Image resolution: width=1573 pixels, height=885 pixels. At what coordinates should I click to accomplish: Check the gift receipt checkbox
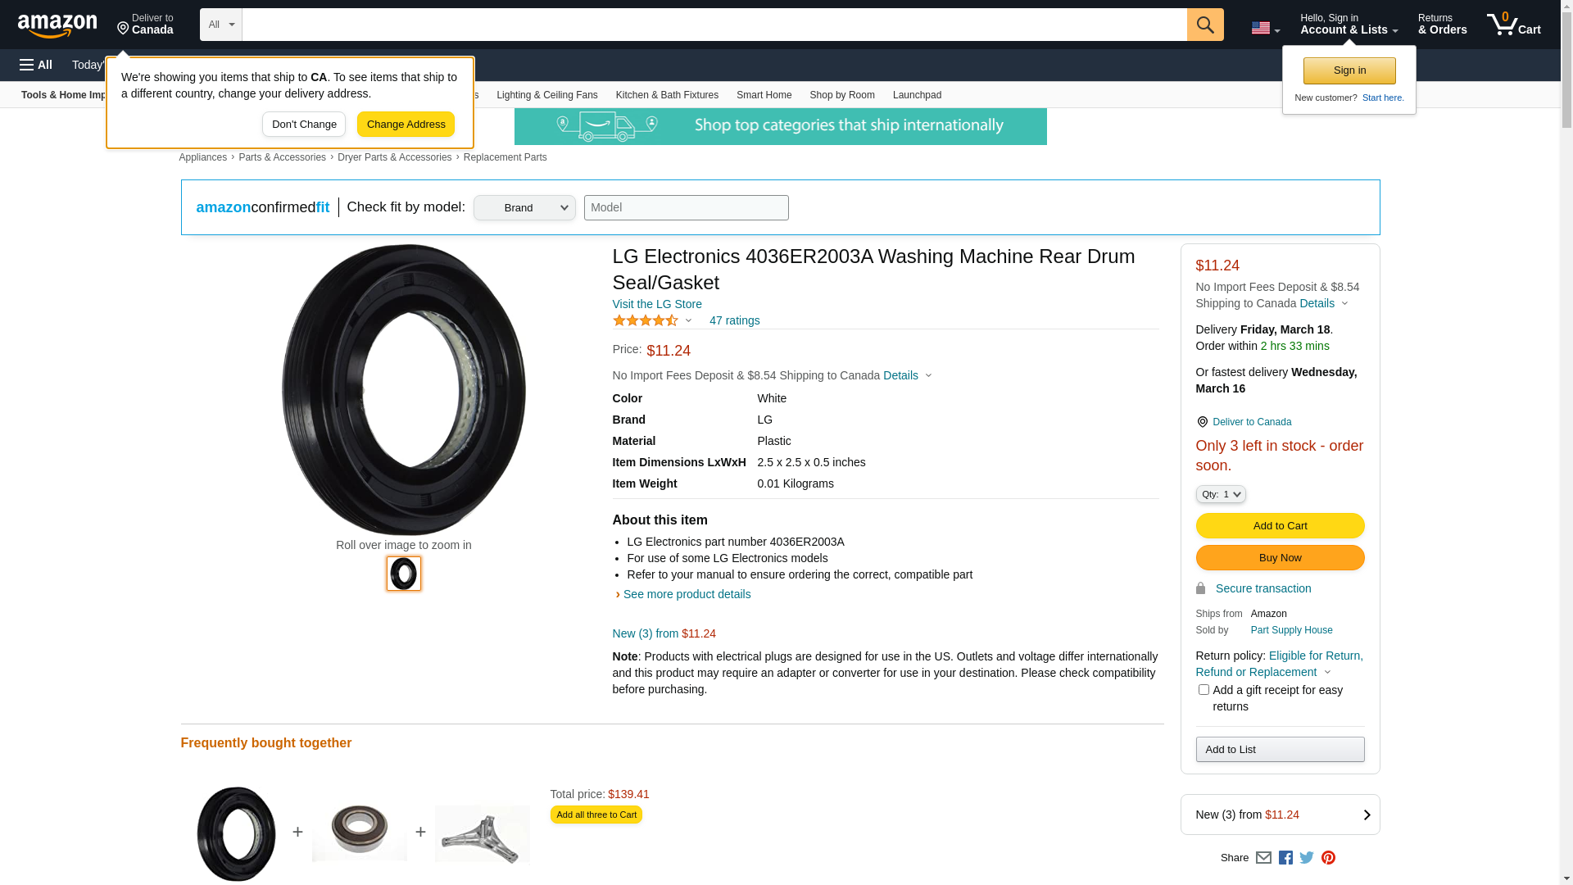pyautogui.click(x=1204, y=690)
